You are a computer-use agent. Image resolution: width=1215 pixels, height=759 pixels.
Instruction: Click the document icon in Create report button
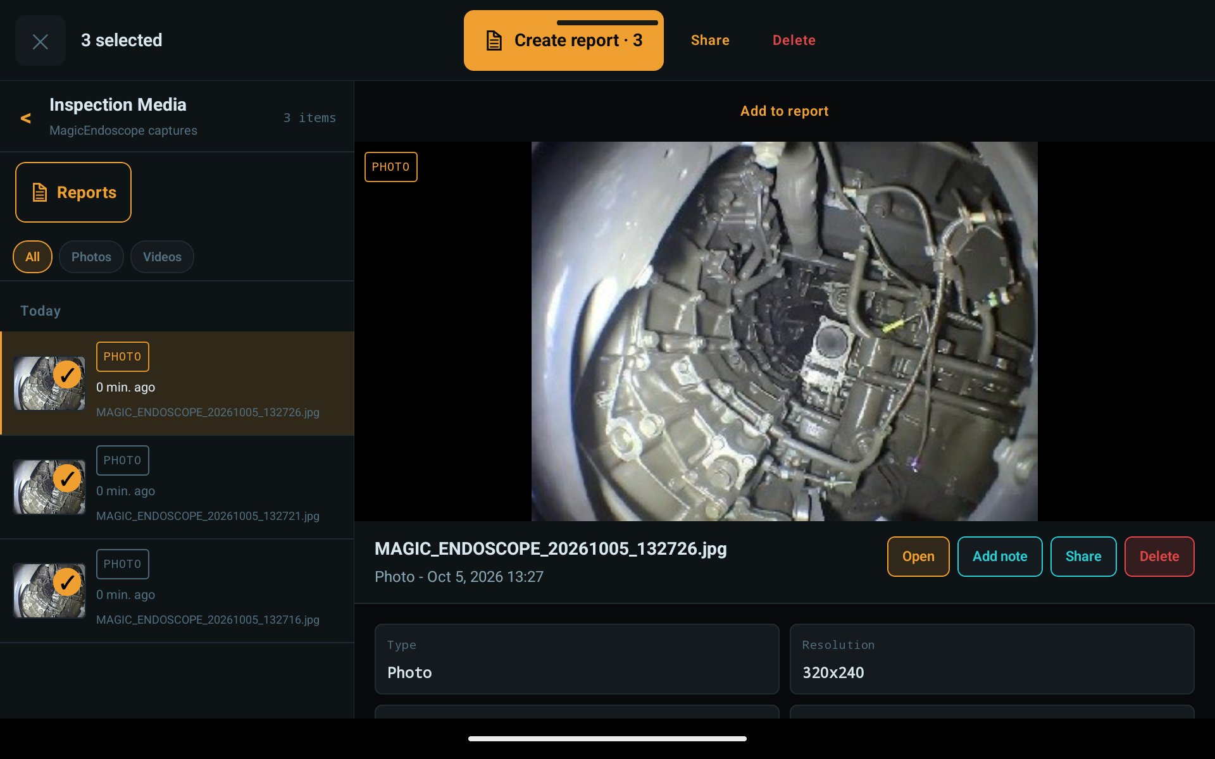pyautogui.click(x=494, y=40)
